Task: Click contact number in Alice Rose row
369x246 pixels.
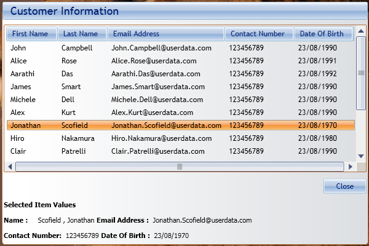Action: [x=246, y=61]
